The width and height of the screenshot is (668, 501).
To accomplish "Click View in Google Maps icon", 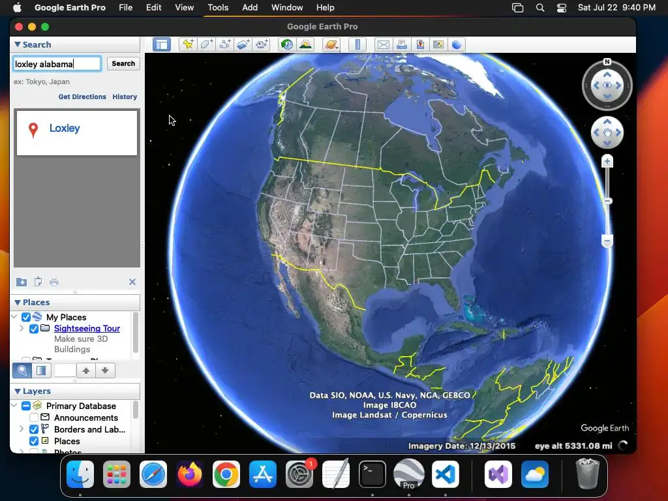I will click(x=438, y=44).
